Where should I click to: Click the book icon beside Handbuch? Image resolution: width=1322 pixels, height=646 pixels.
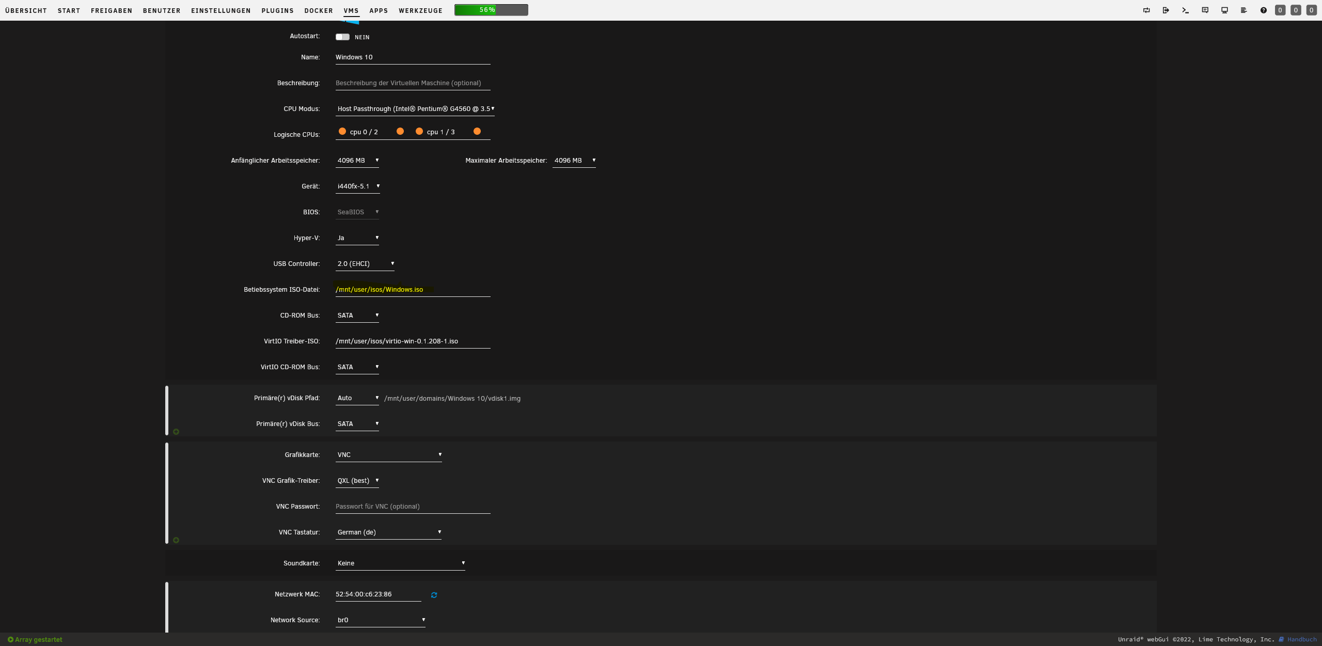(x=1281, y=639)
